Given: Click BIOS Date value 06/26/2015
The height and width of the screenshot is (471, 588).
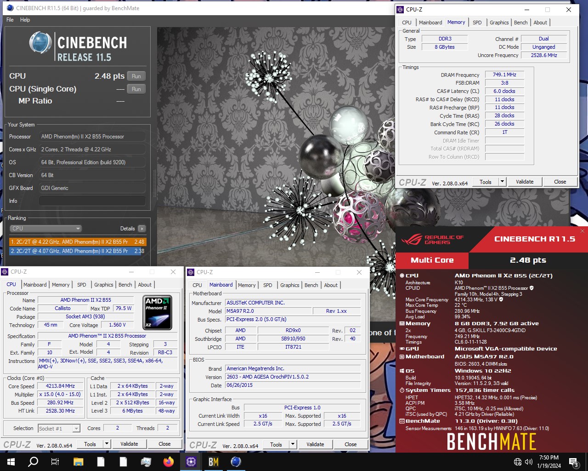Looking at the screenshot, I should click(x=293, y=385).
